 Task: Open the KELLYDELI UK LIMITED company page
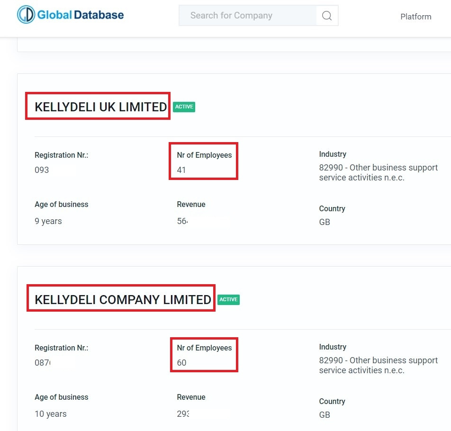pos(100,107)
